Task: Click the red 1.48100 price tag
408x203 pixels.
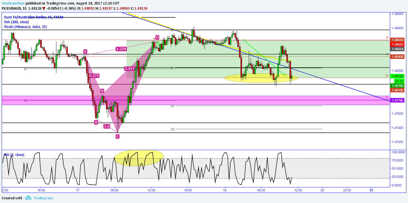Action: [398, 90]
